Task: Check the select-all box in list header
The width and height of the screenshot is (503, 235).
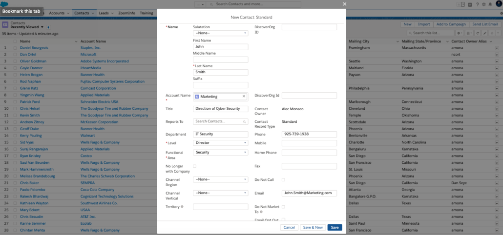Action: click(x=15, y=41)
